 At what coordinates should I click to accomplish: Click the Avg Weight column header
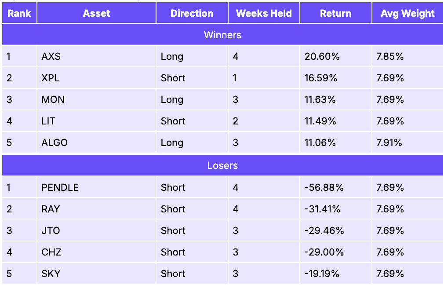(x=408, y=13)
